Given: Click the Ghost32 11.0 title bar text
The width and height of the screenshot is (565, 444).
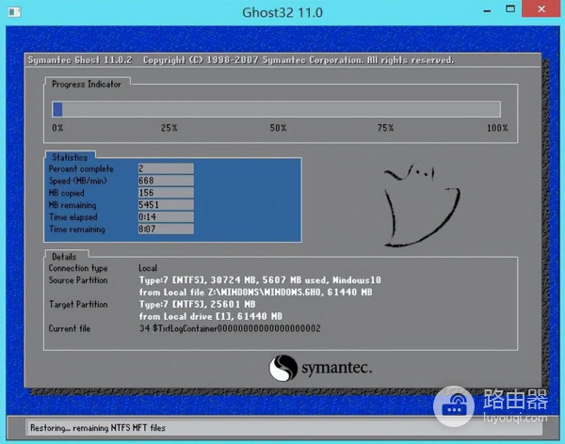Looking at the screenshot, I should 282,14.
